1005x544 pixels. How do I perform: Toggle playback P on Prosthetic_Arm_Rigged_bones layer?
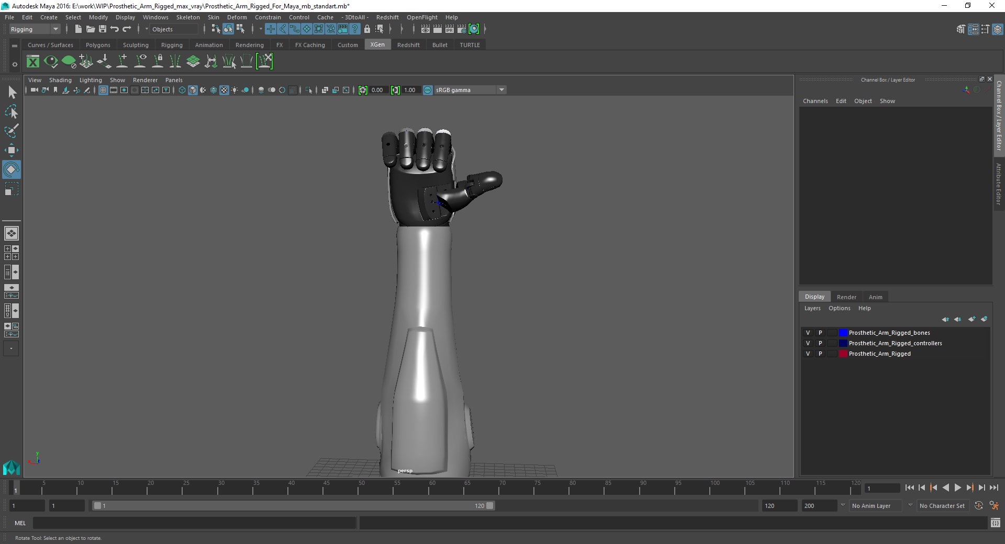(820, 333)
